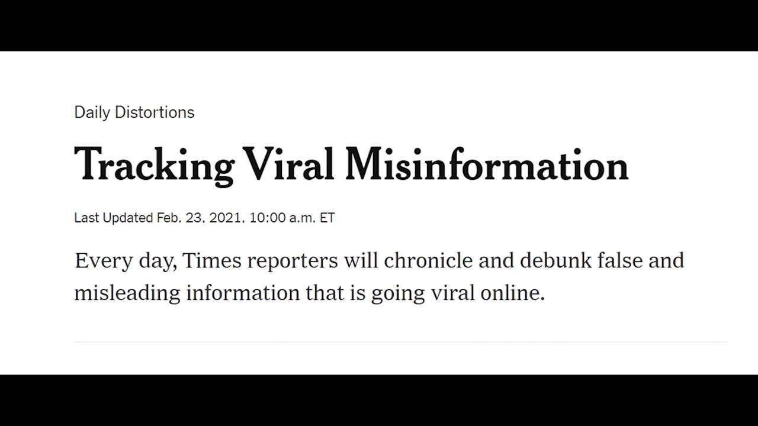Screen dimensions: 758x426
Task: Click the word Misinformation in the headline
Action: coord(487,163)
